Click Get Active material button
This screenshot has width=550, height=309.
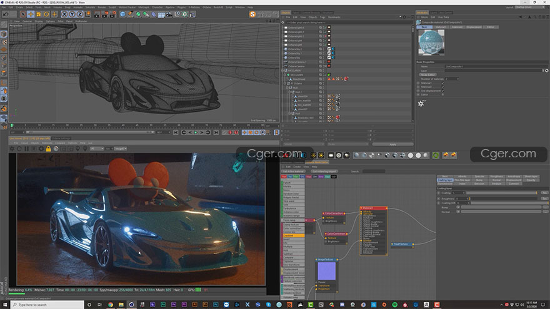tap(293, 171)
